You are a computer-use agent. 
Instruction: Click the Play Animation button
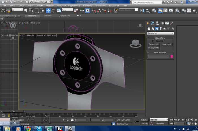point(179,119)
